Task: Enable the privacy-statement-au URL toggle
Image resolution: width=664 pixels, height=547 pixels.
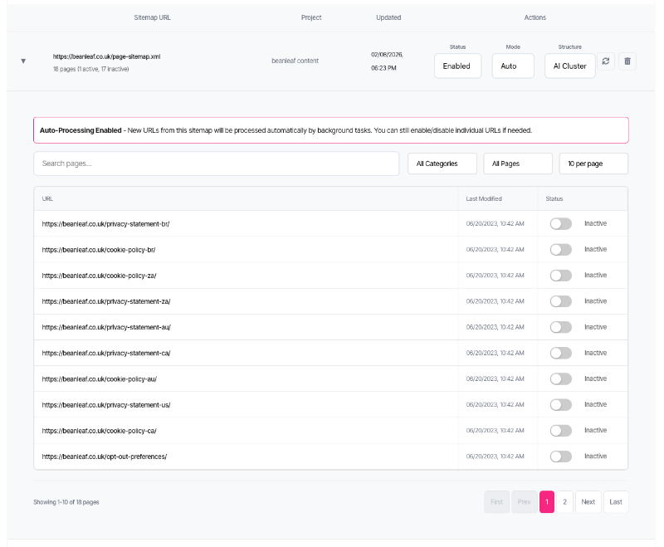Action: 561,327
